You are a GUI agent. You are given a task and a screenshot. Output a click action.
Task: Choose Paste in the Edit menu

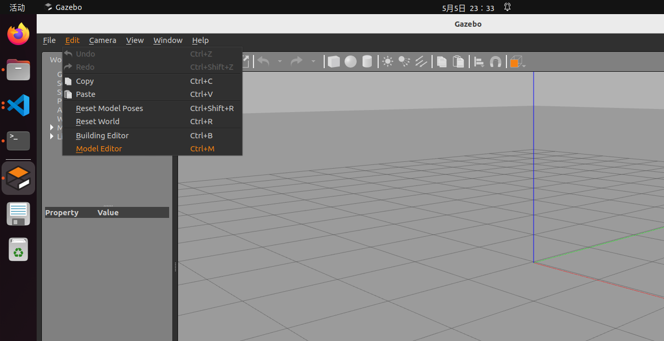(x=152, y=94)
